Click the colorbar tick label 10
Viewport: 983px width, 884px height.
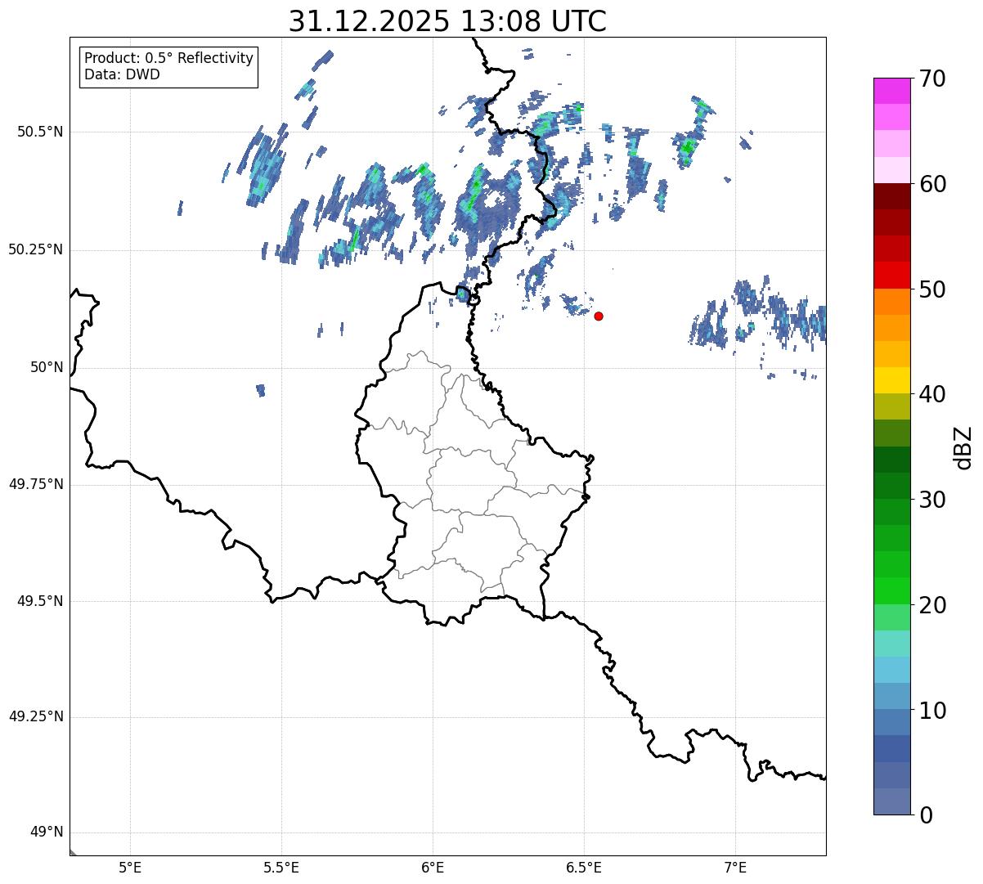tap(932, 710)
